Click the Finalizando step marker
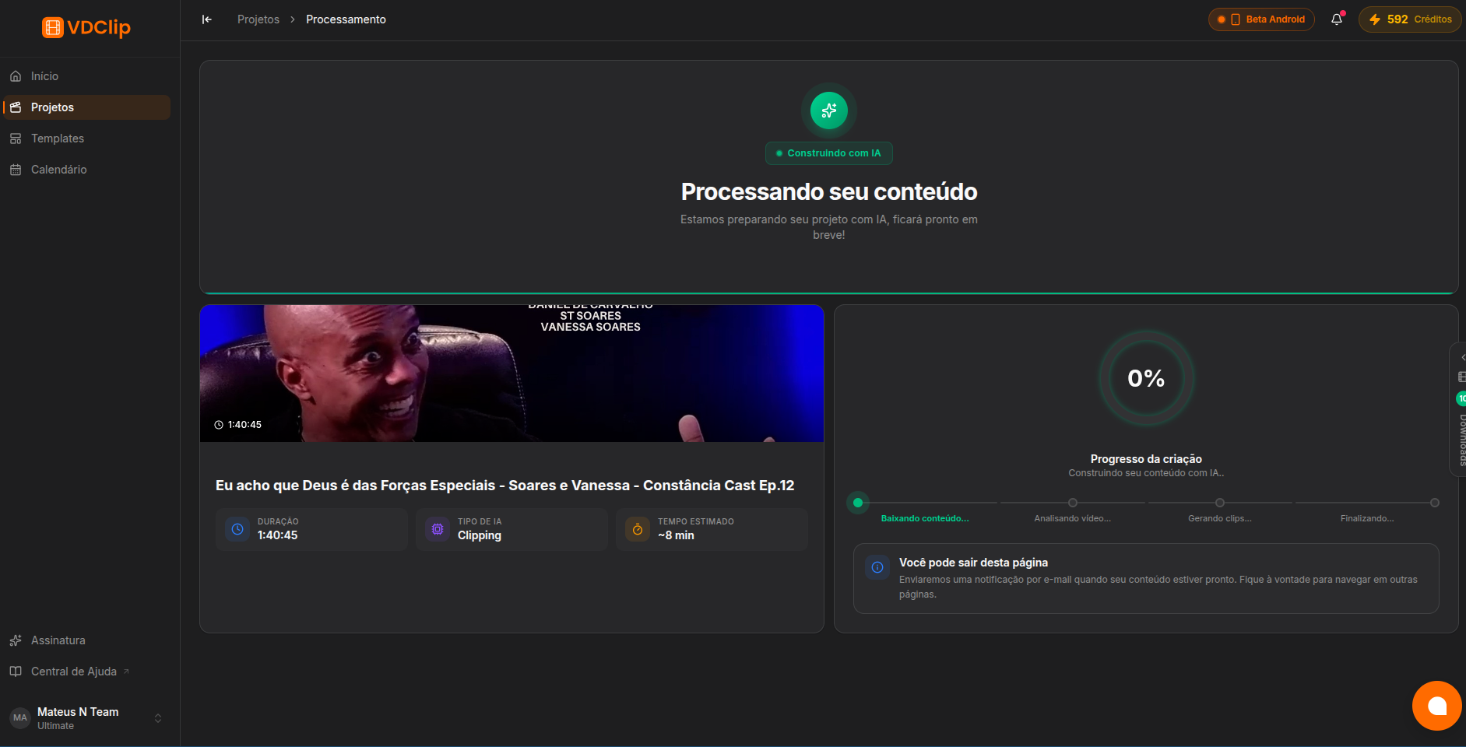 point(1435,503)
